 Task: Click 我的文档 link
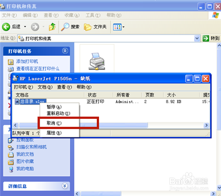tap(25, 154)
